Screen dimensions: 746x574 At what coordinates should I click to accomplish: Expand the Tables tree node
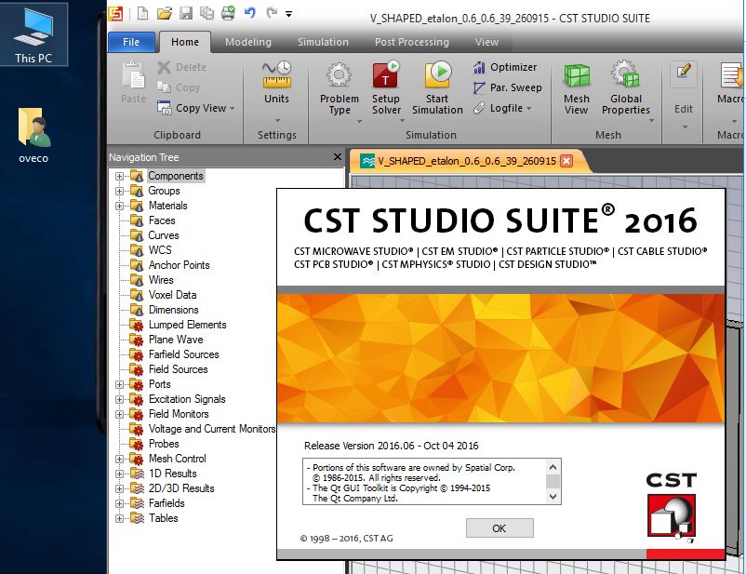tap(119, 518)
